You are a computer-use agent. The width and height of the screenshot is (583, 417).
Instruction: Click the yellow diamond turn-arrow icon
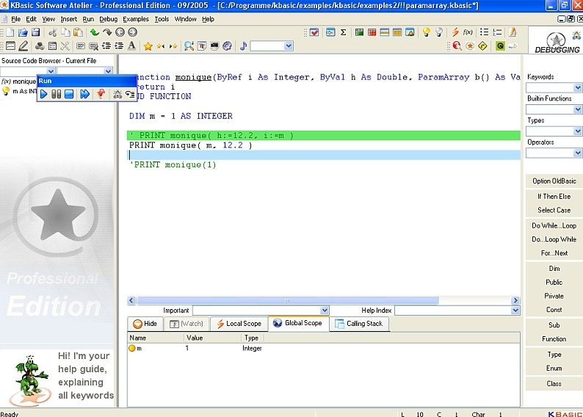482,46
